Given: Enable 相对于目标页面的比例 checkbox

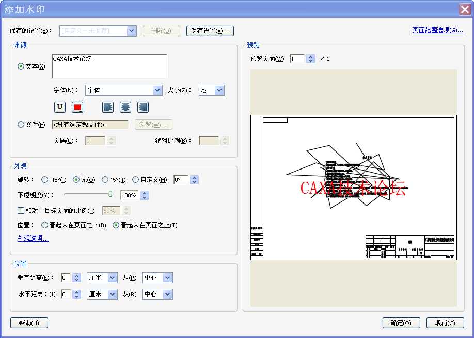Looking at the screenshot, I should pos(21,210).
